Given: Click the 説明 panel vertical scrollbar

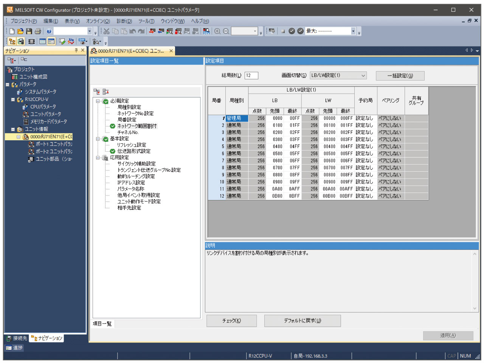Looking at the screenshot, I should 475,281.
